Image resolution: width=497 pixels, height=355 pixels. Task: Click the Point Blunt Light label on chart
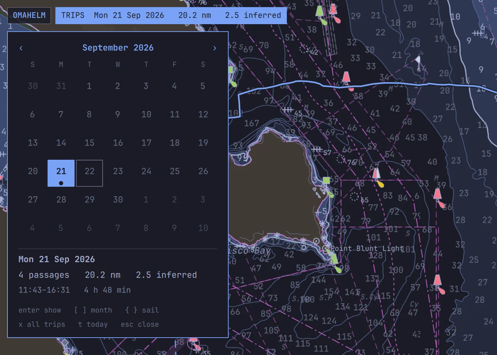pos(367,248)
